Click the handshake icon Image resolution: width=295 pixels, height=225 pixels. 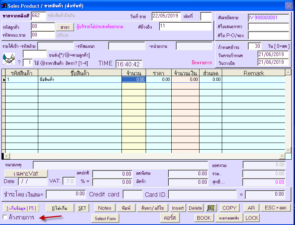pos(8,58)
